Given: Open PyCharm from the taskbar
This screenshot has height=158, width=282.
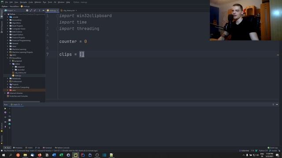Looking at the screenshot, I should point(75,155).
